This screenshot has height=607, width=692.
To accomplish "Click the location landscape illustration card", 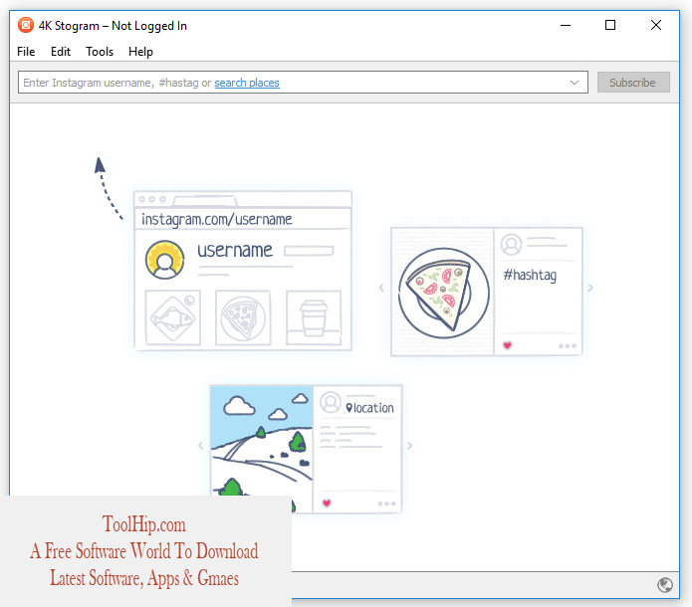I will pyautogui.click(x=306, y=449).
